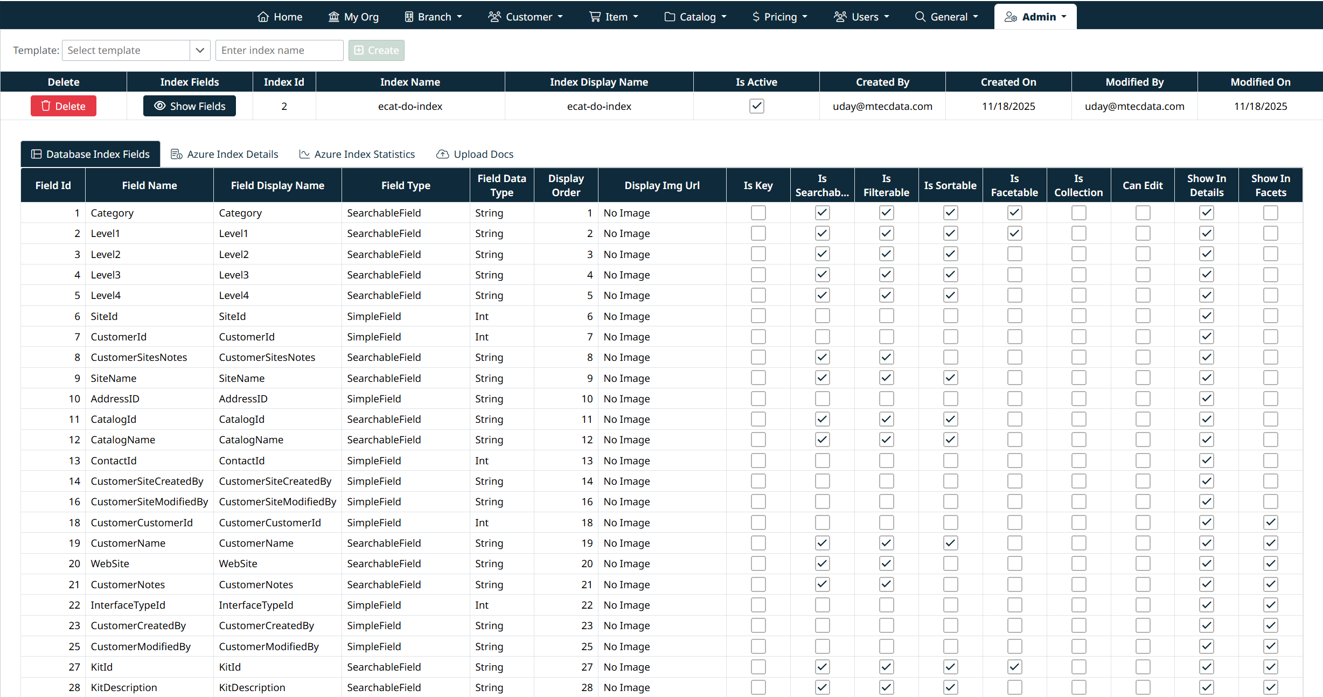
Task: Click the Pricing dollar sign icon
Action: [x=756, y=17]
